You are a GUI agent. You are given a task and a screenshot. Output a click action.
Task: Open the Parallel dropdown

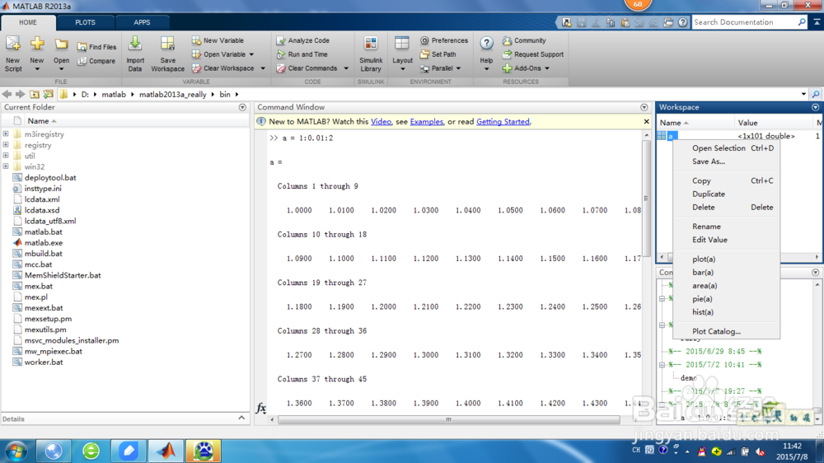440,68
